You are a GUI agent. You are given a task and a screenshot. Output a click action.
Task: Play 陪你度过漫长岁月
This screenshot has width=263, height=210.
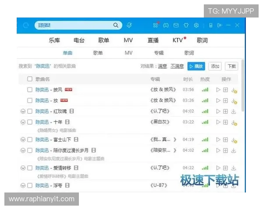[x=218, y=150]
